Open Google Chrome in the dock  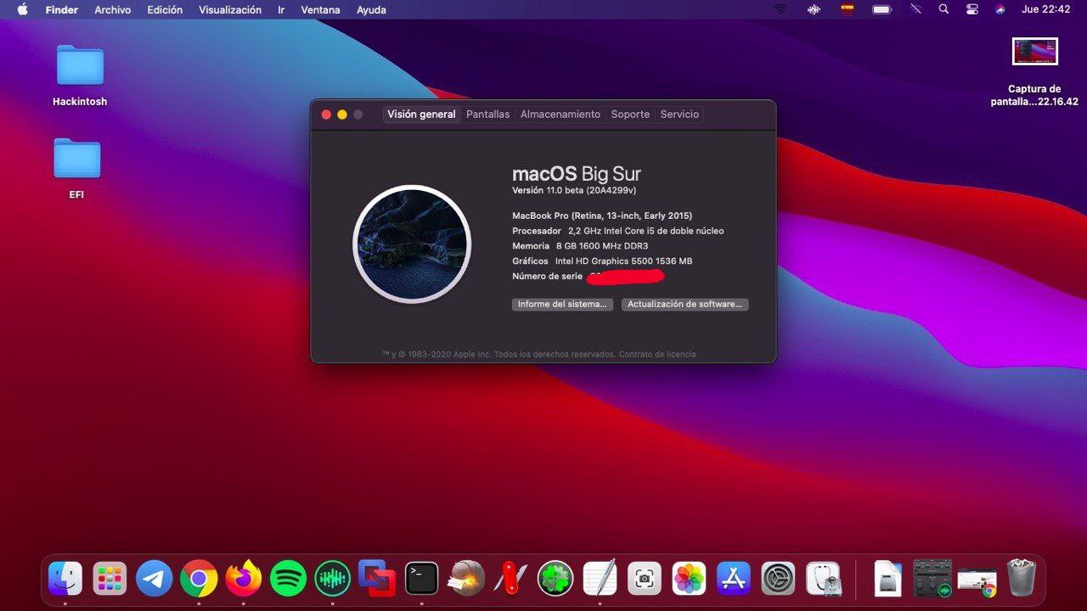click(x=199, y=579)
